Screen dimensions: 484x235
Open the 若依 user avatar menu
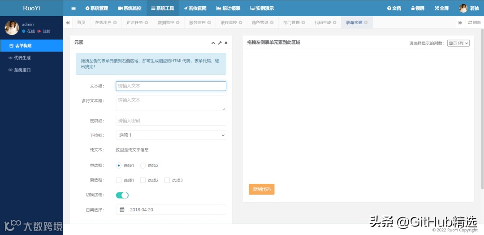469,9
